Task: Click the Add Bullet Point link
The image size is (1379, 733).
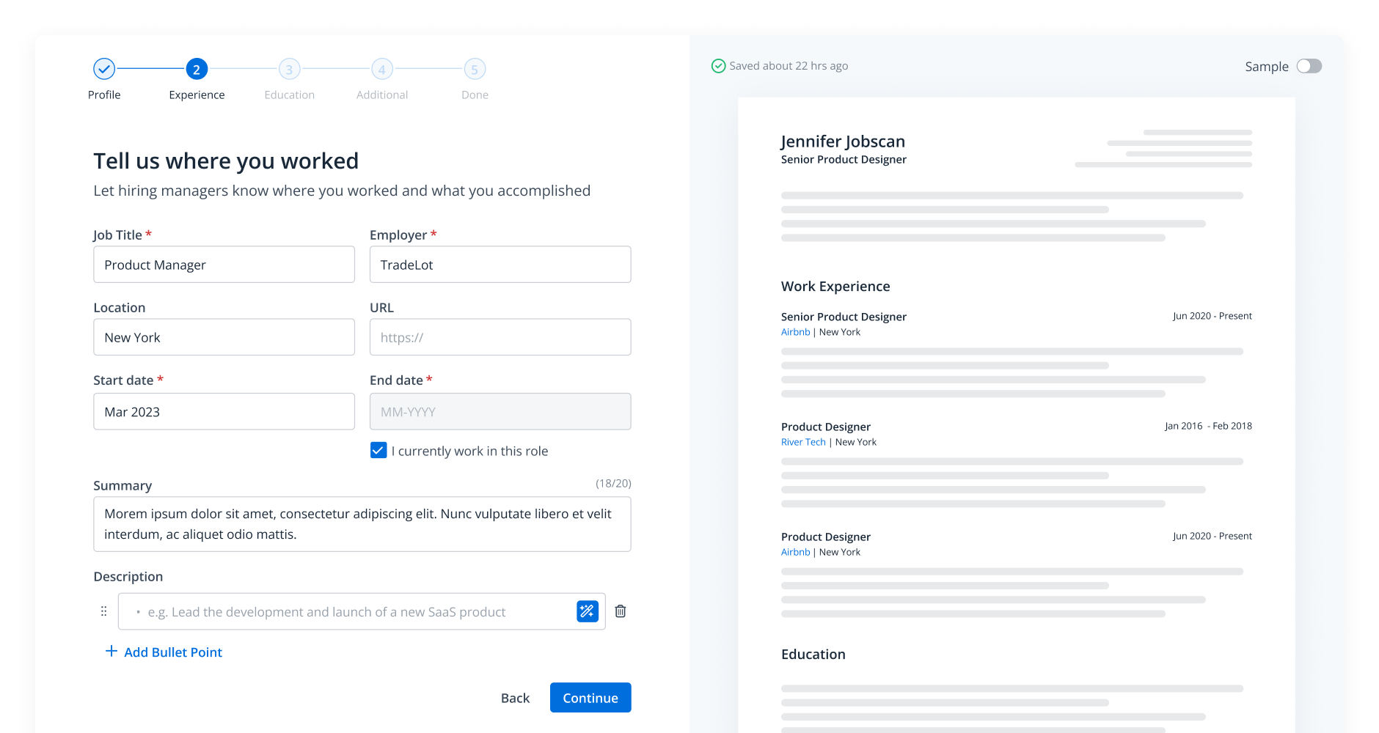Action: click(x=173, y=652)
